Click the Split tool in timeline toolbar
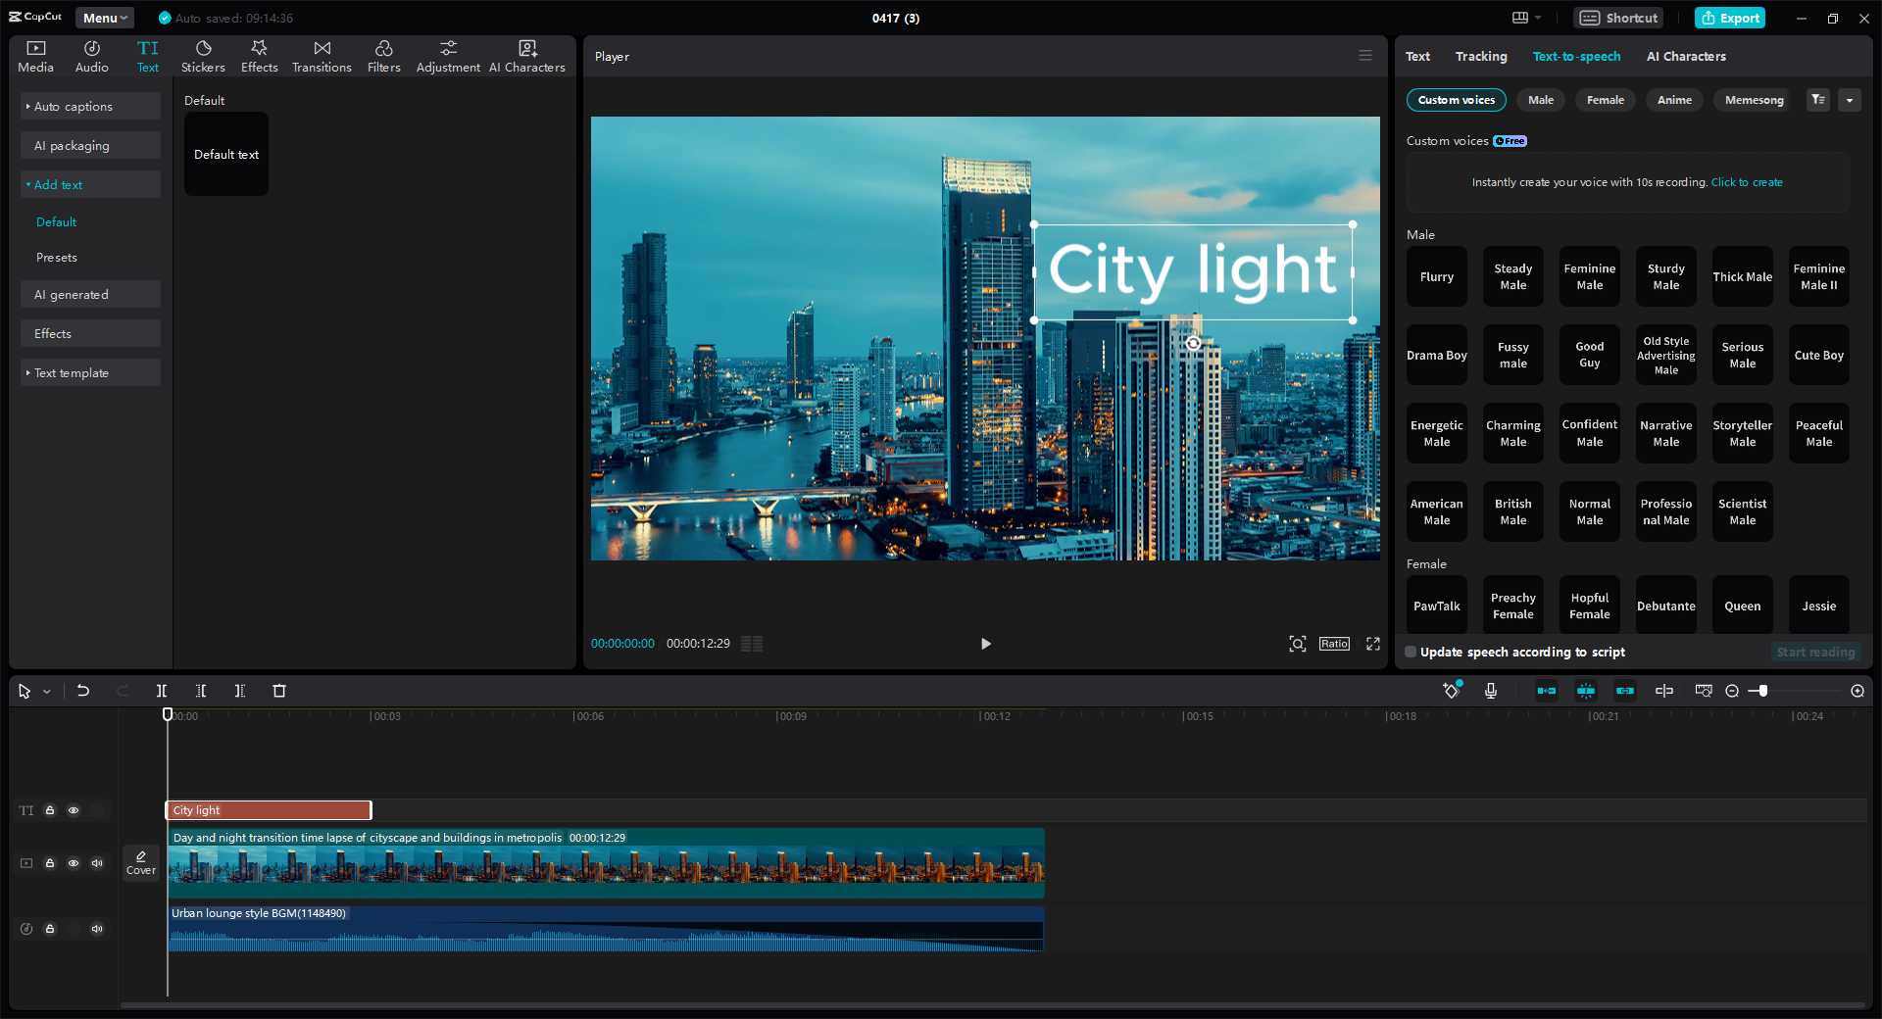1882x1019 pixels. pyautogui.click(x=162, y=691)
